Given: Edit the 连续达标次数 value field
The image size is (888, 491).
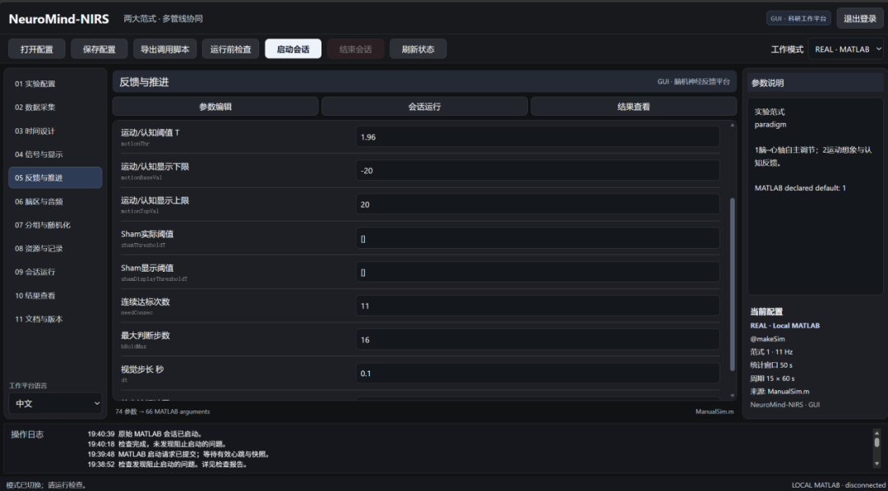Looking at the screenshot, I should (538, 305).
